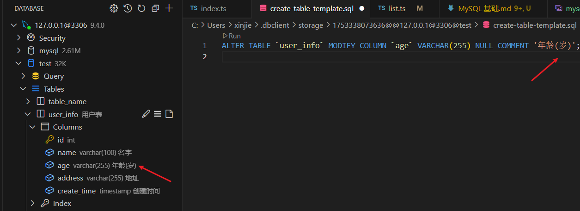Click pencil edit icon on user_info table
This screenshot has width=580, height=211.
146,114
